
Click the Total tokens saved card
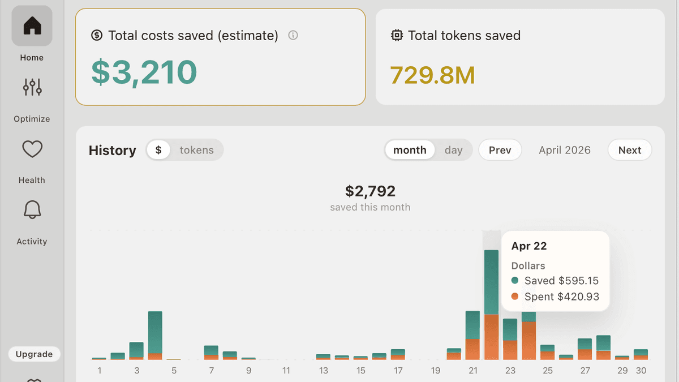520,57
